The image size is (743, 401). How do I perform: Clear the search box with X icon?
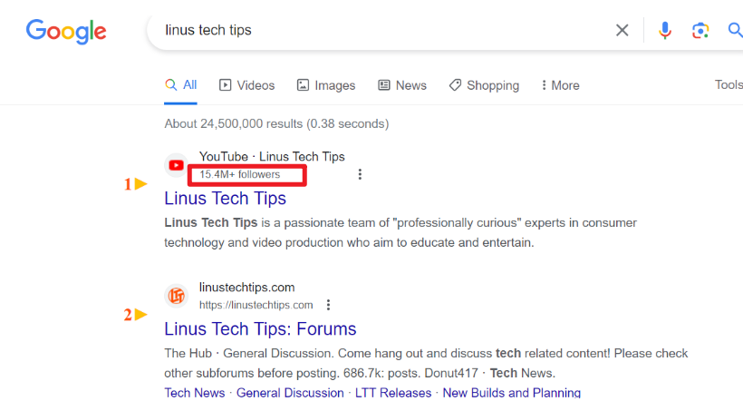(x=622, y=31)
